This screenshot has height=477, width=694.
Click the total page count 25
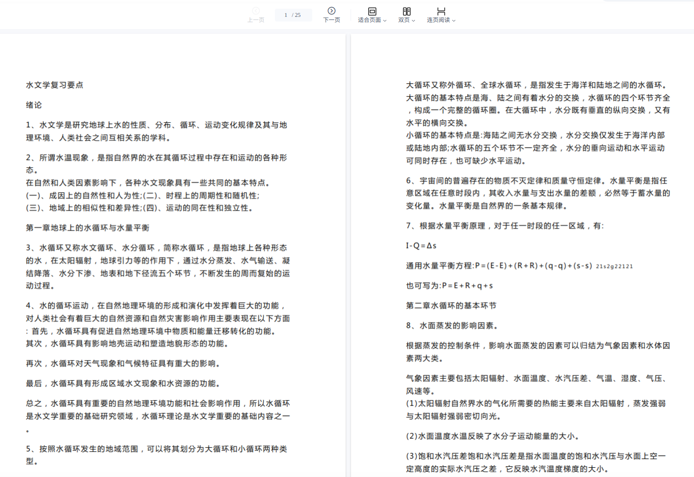point(297,15)
